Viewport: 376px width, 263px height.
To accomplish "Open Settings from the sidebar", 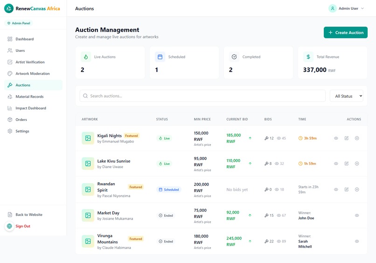I will [x=33, y=131].
